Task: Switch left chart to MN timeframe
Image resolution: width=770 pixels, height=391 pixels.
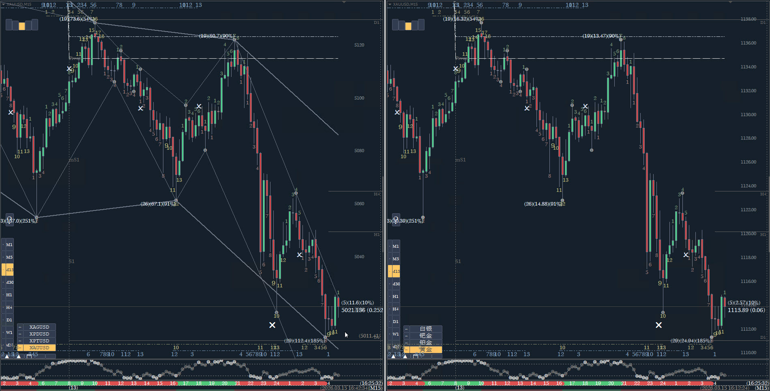Action: click(x=9, y=345)
